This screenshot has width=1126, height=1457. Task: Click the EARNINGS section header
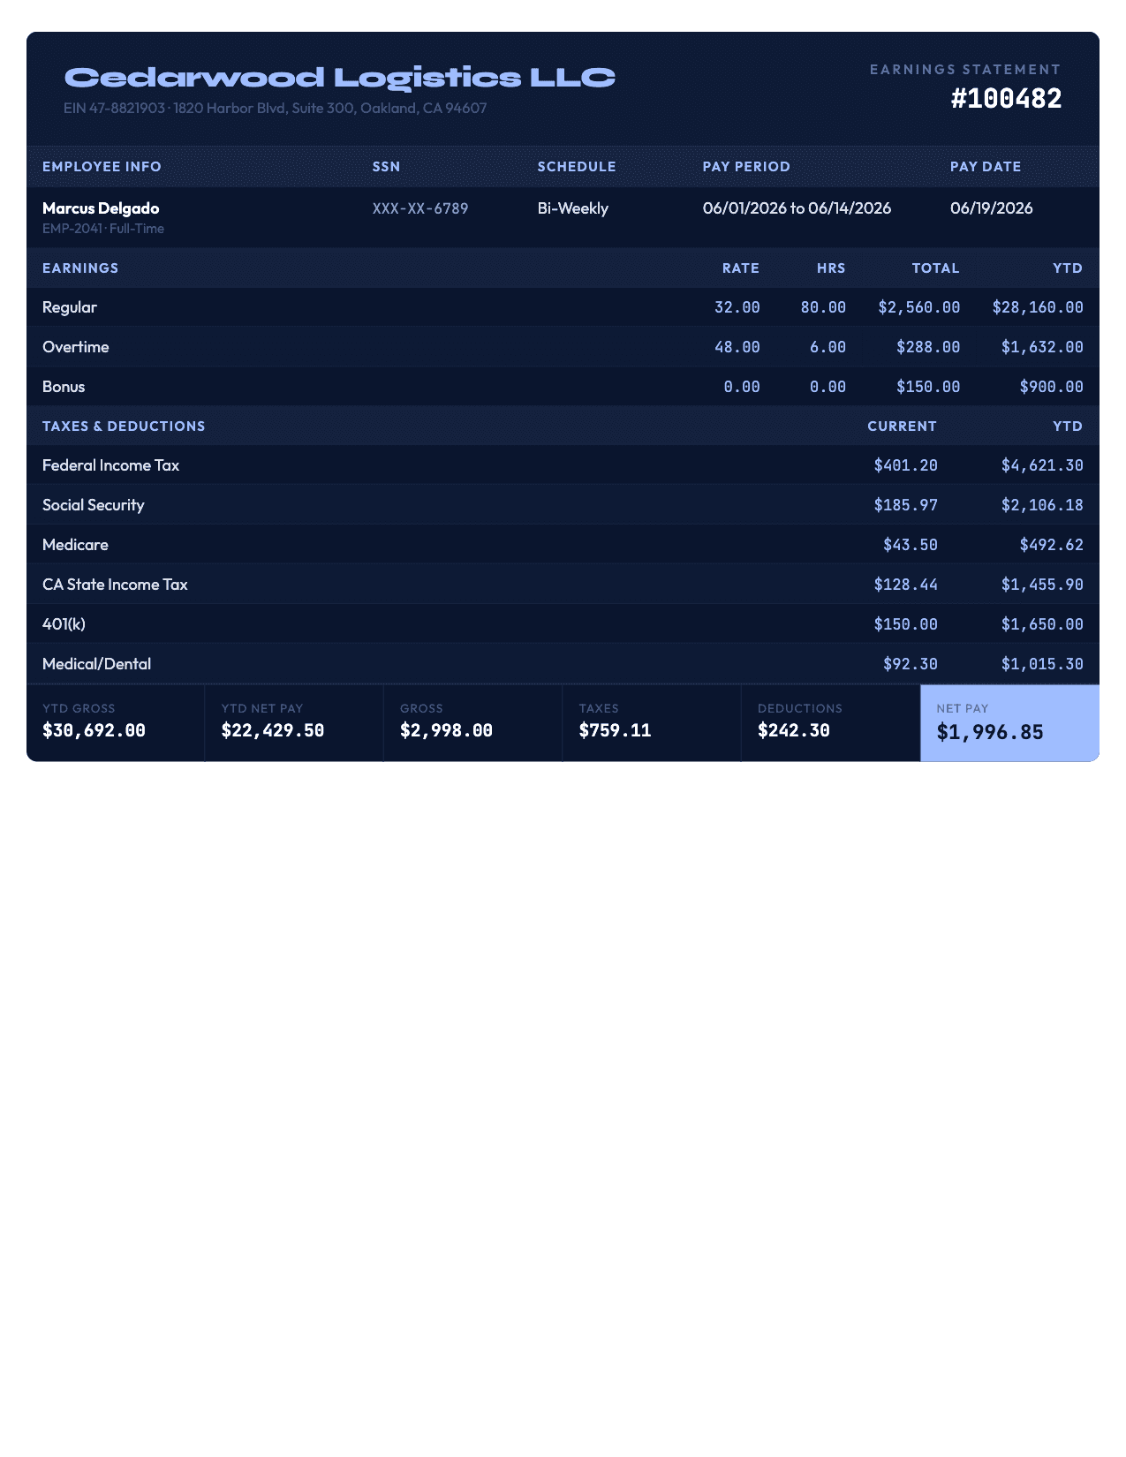80,268
